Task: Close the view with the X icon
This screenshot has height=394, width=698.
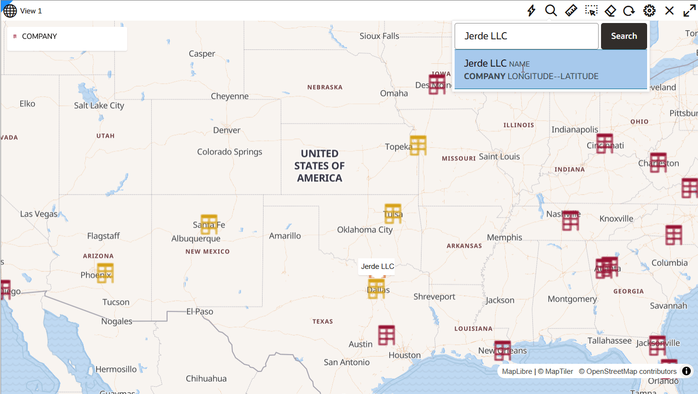Action: pos(669,11)
